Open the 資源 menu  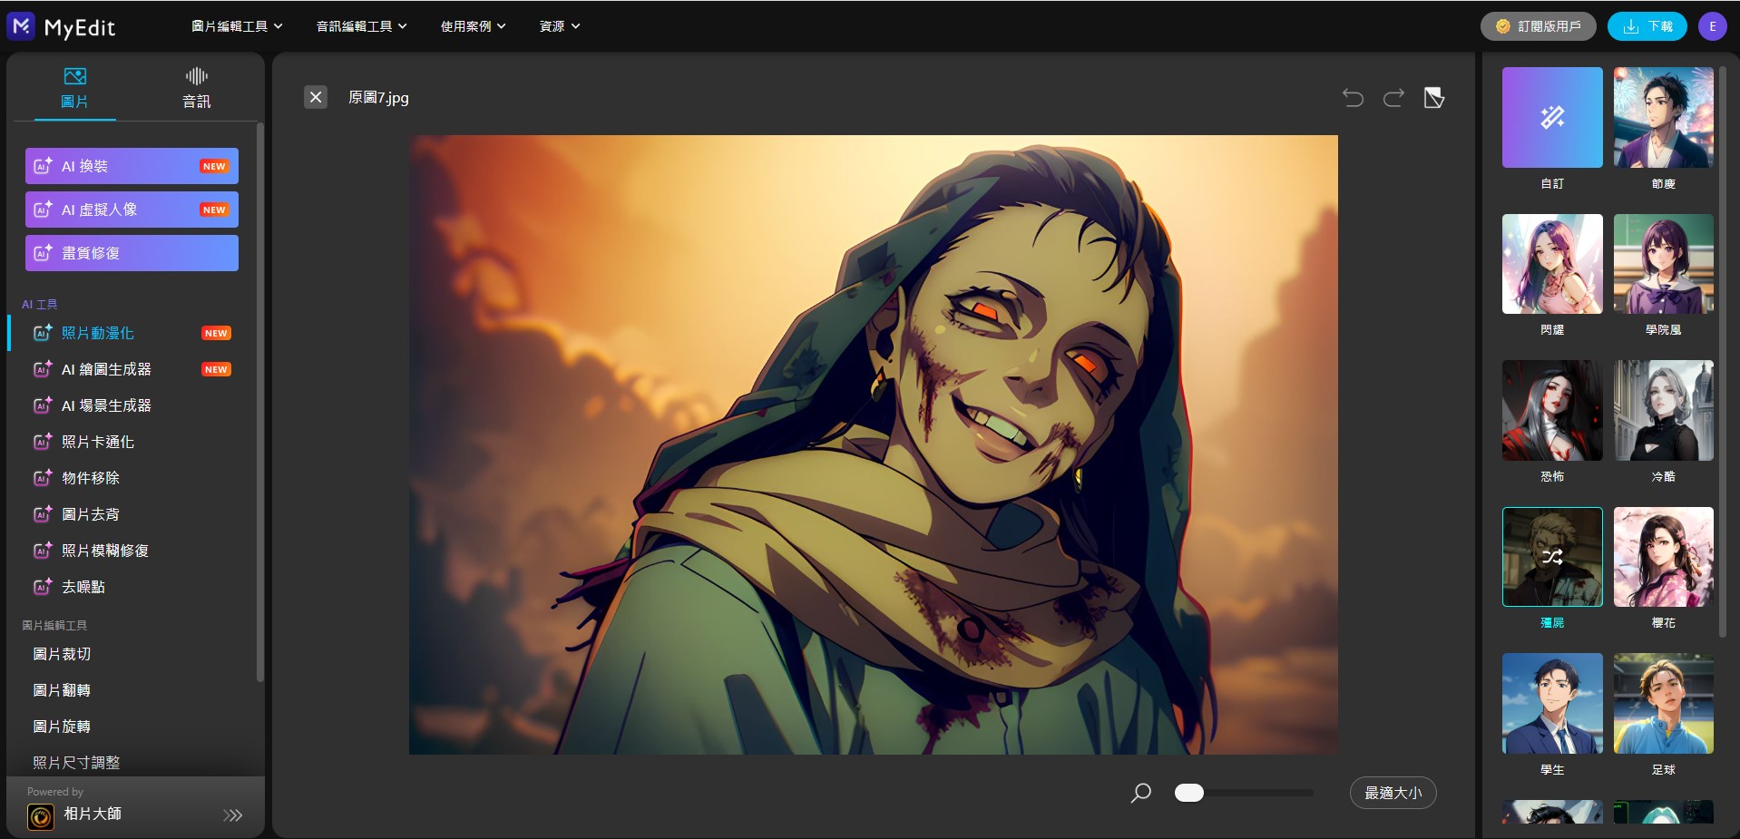(x=559, y=26)
